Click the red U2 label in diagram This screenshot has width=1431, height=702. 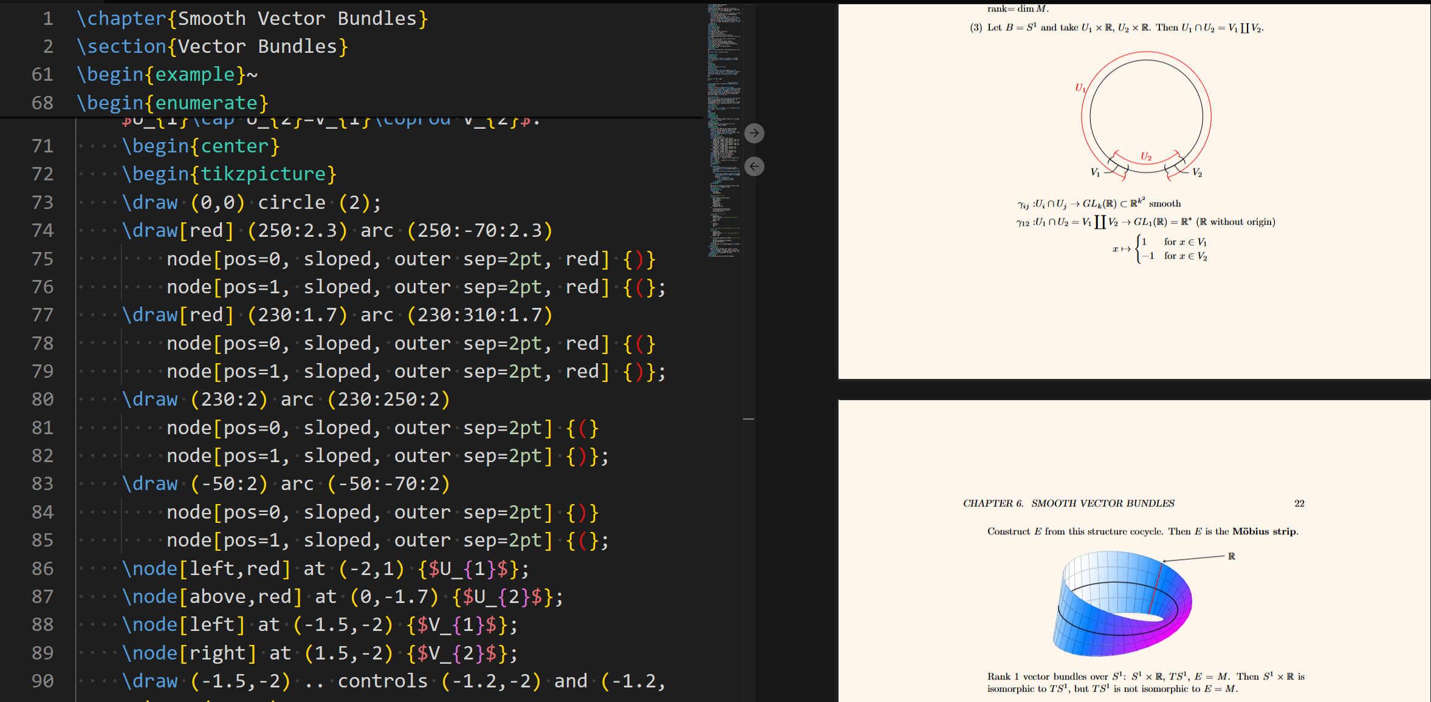1146,157
